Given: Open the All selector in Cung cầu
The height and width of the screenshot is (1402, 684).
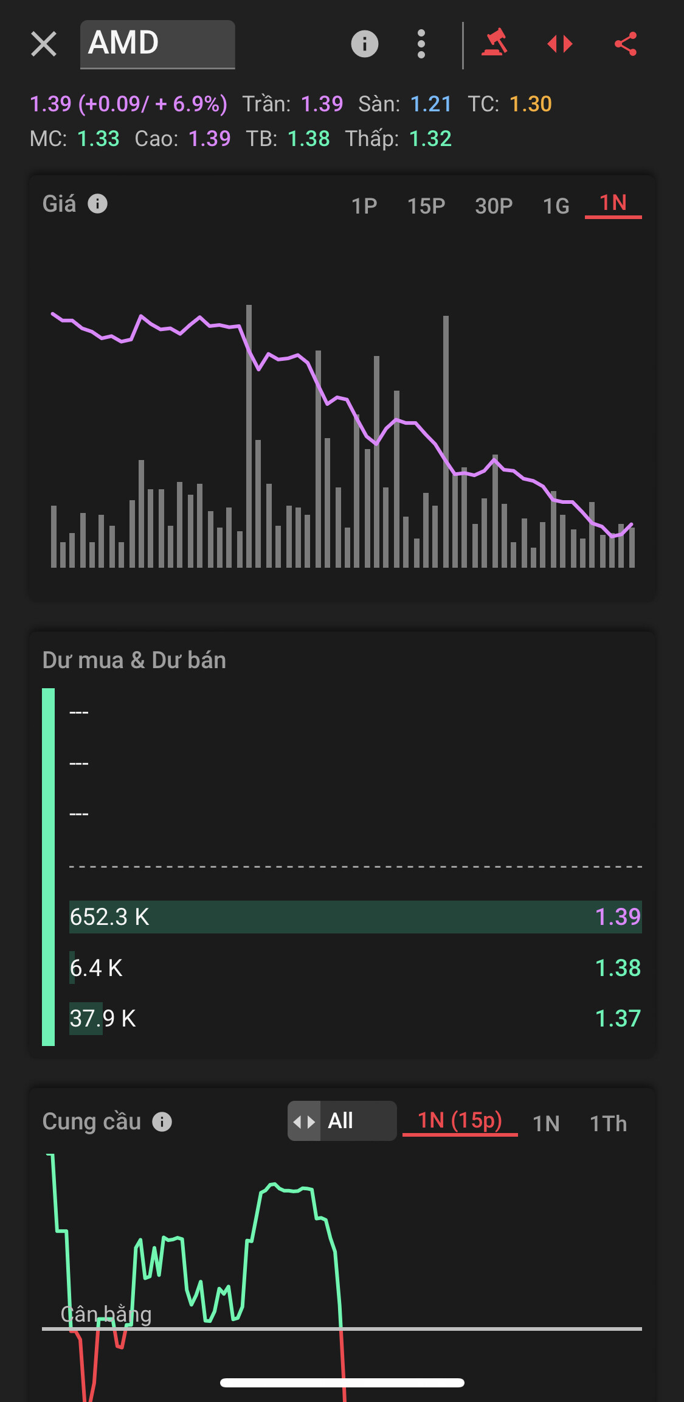Looking at the screenshot, I should (x=342, y=1121).
